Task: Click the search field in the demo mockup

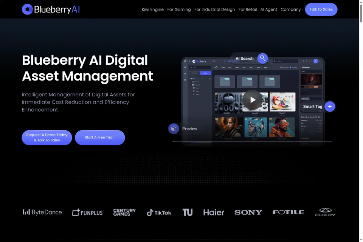Action: click(x=285, y=61)
